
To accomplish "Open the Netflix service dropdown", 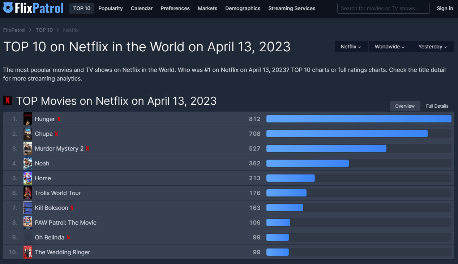I will pyautogui.click(x=351, y=47).
